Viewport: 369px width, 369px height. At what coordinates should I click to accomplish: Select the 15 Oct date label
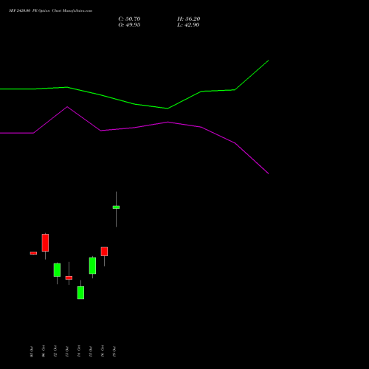tap(91, 351)
